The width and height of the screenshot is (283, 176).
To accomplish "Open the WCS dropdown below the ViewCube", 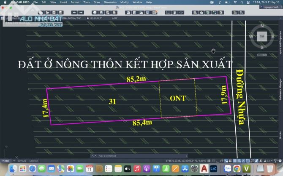I will point(262,54).
